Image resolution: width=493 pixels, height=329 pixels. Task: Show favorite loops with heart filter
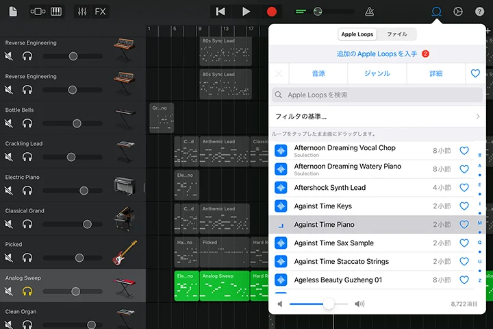pyautogui.click(x=475, y=73)
